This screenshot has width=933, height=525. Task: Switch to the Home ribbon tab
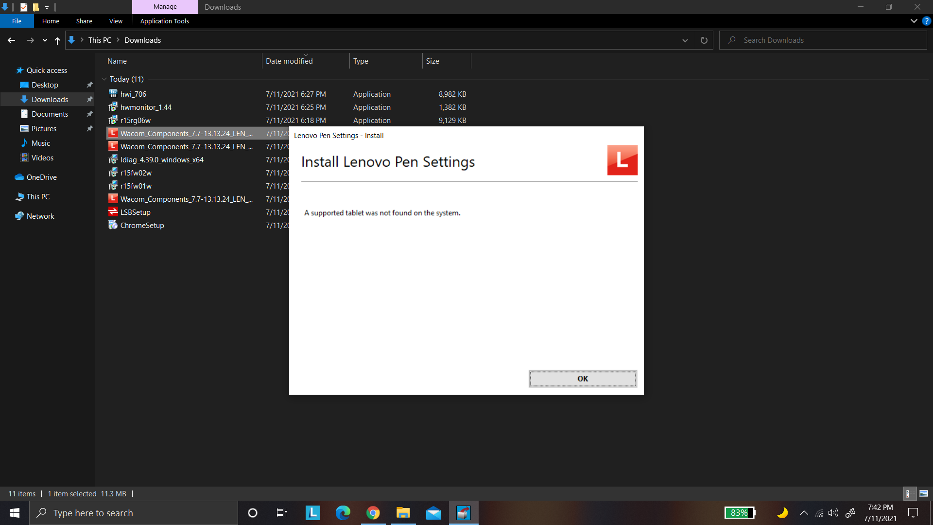pos(51,21)
